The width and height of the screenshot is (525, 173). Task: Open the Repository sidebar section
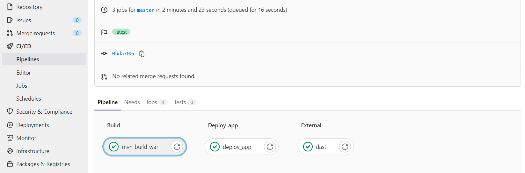[x=29, y=7]
